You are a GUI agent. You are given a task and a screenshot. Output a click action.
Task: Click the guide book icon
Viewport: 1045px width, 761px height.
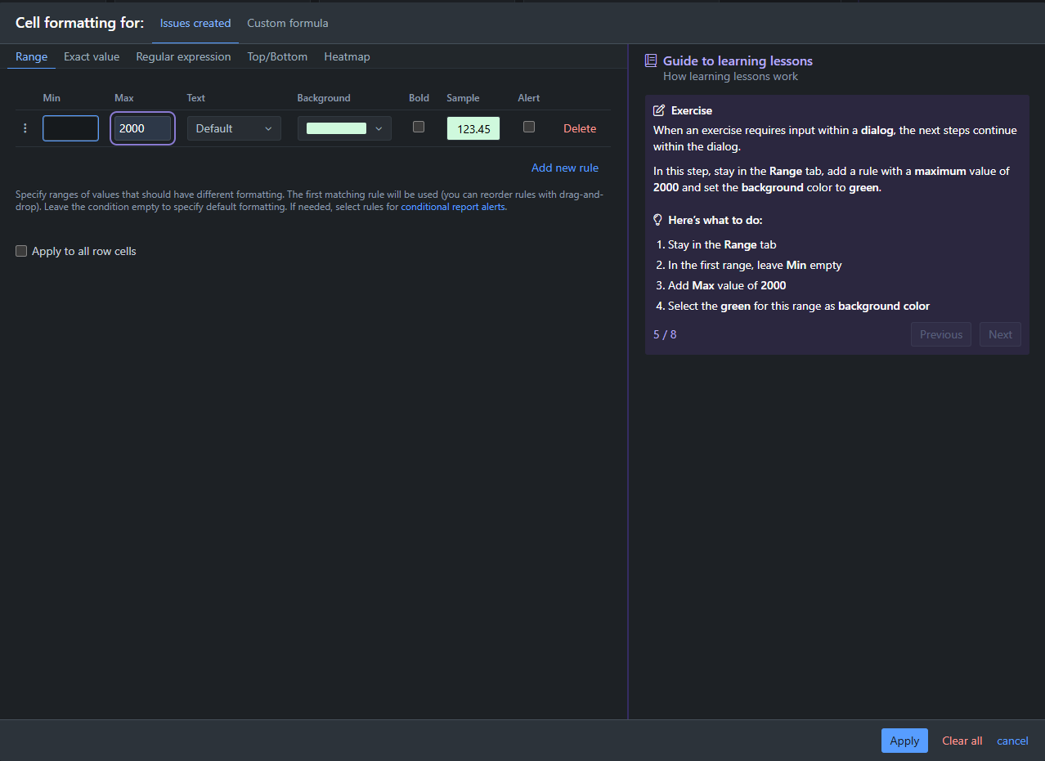[651, 60]
